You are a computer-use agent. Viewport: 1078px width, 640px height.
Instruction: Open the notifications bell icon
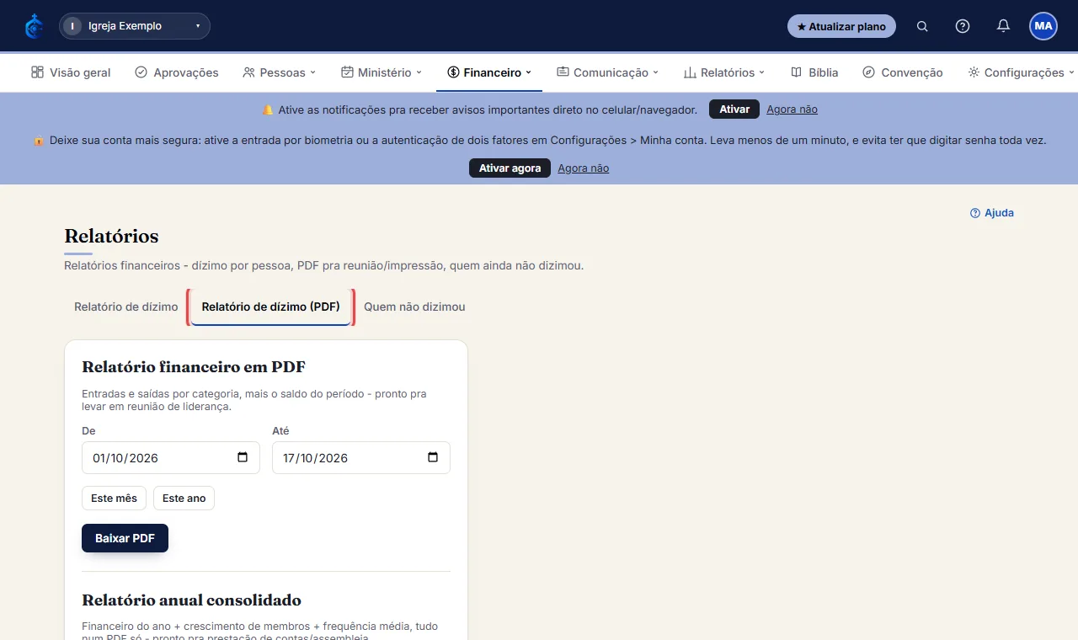point(1003,26)
